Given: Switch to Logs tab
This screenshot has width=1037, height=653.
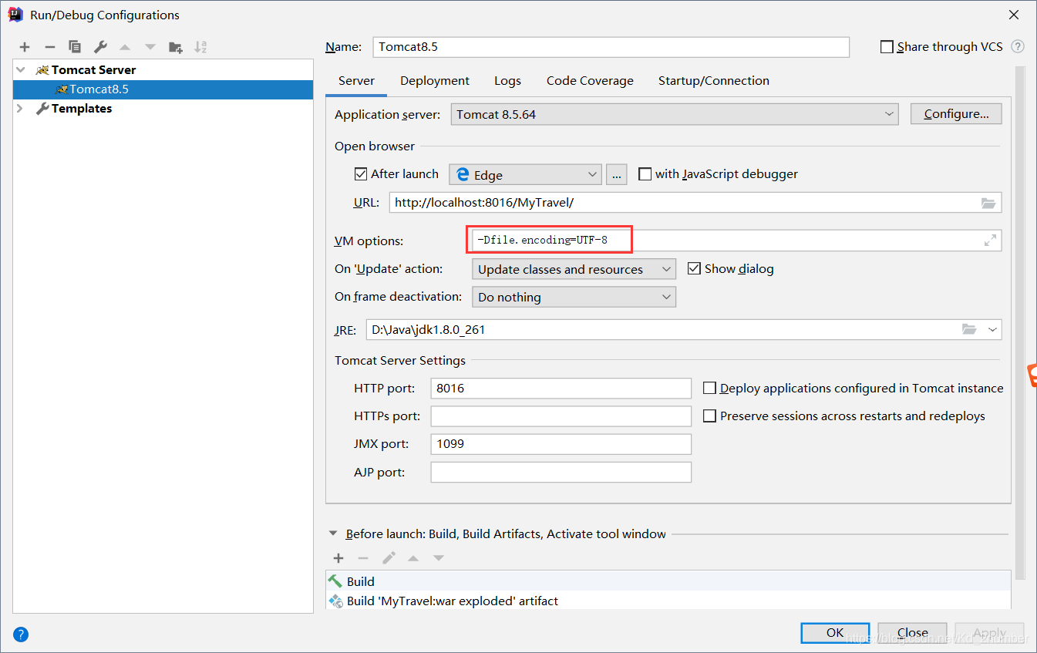Looking at the screenshot, I should point(507,80).
